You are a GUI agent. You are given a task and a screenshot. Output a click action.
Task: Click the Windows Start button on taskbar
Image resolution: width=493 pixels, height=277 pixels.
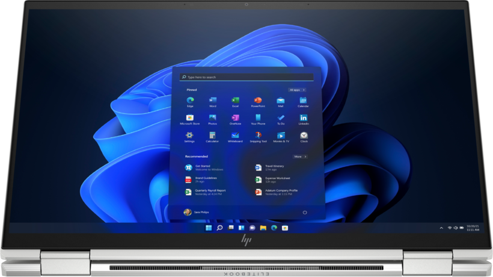pyautogui.click(x=209, y=228)
